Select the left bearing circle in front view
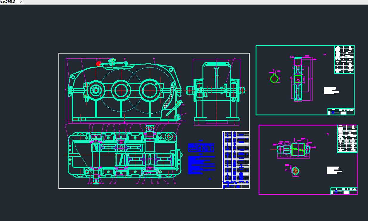Screen dimensions: 368x221 [x=96, y=90]
